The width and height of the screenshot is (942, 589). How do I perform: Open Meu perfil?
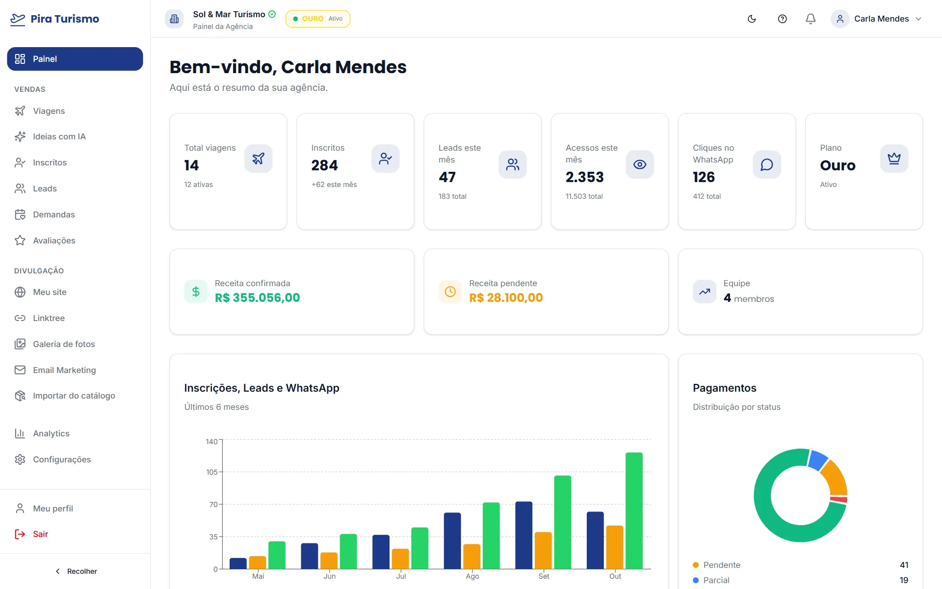click(x=75, y=509)
